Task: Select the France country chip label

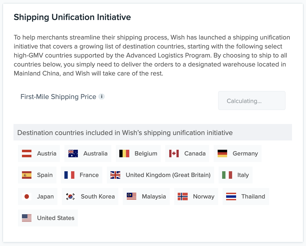Action: [x=89, y=175]
